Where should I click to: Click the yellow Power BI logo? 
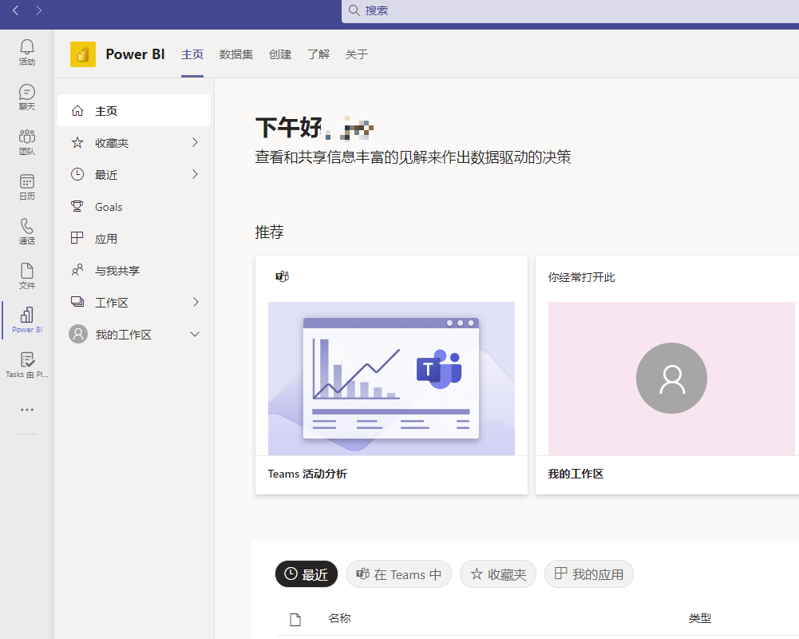(x=82, y=54)
